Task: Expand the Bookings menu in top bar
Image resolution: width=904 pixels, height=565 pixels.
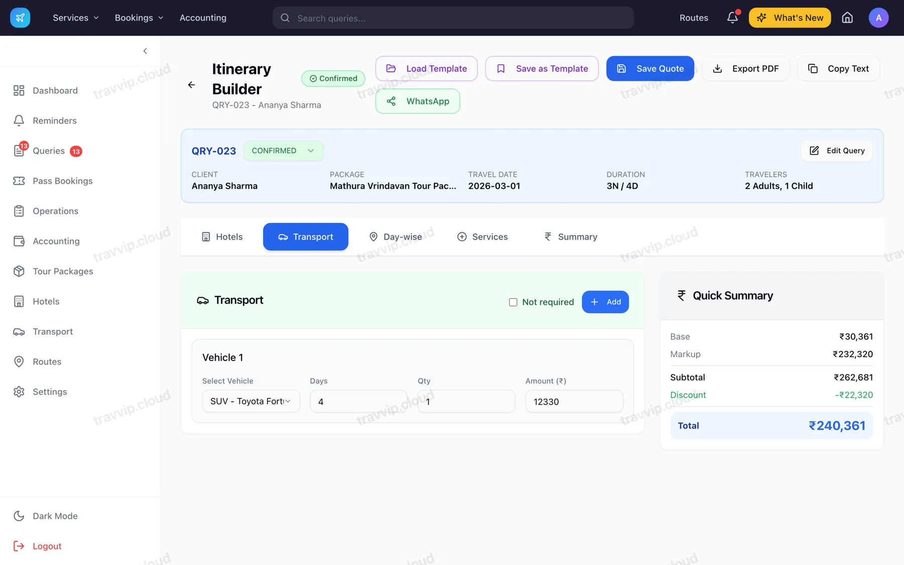Action: pyautogui.click(x=139, y=18)
